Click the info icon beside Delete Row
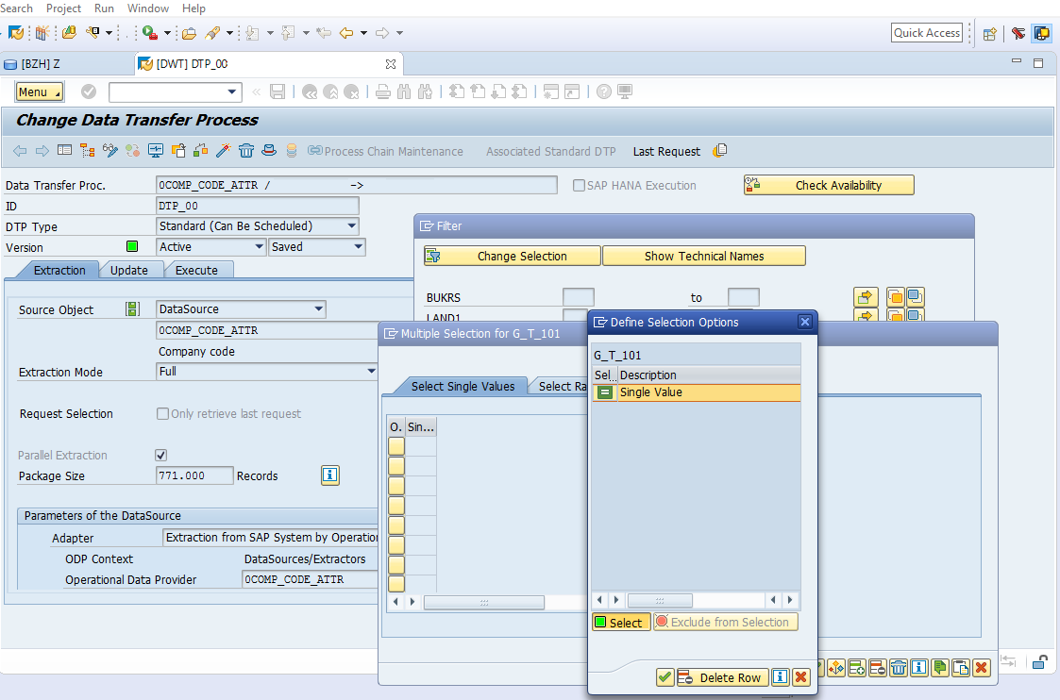 point(780,677)
